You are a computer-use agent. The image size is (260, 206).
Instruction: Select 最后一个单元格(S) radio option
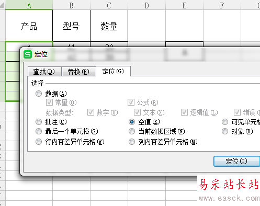pyautogui.click(x=66, y=131)
